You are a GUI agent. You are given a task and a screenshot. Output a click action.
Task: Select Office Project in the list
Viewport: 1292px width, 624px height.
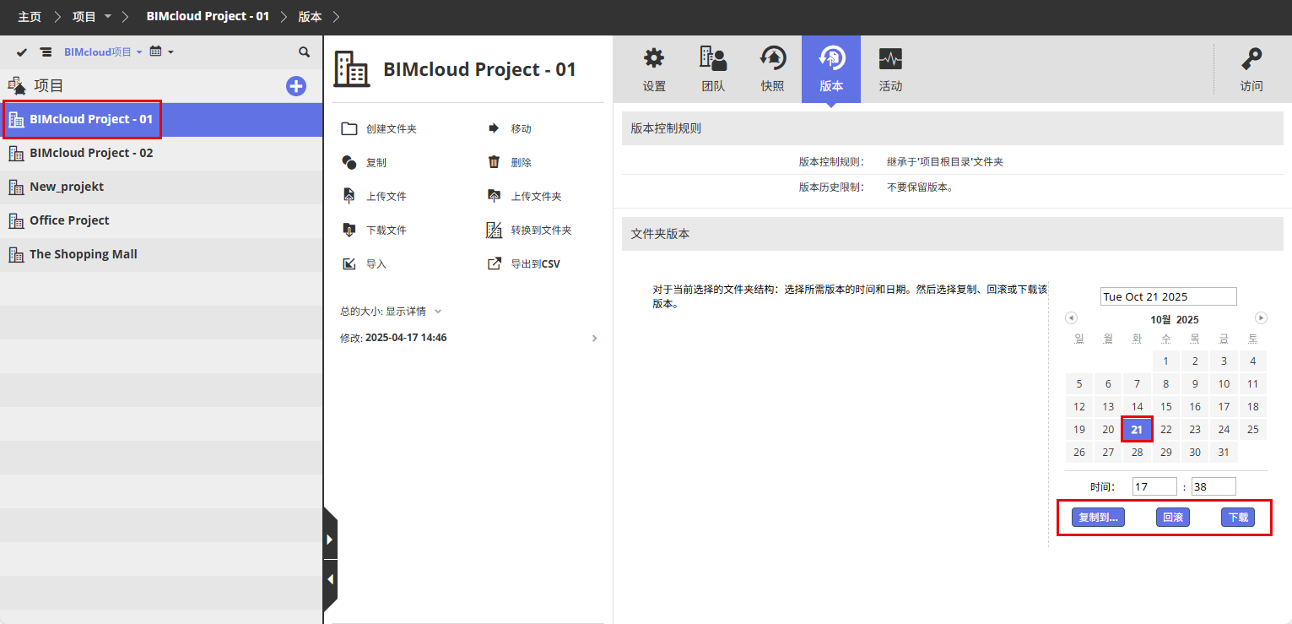point(161,220)
